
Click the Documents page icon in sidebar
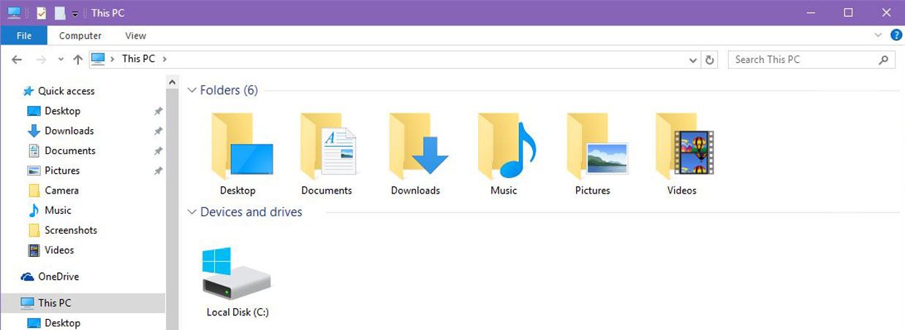pyautogui.click(x=34, y=150)
